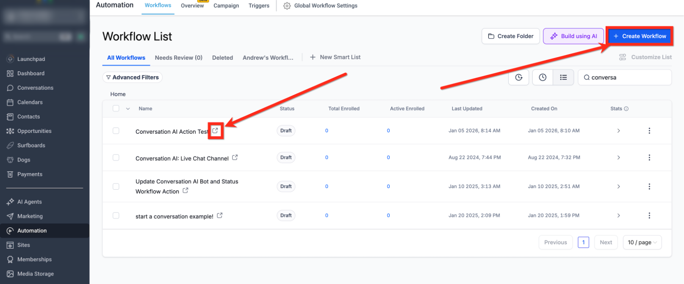Click the Home folder breadcrumb

[118, 94]
